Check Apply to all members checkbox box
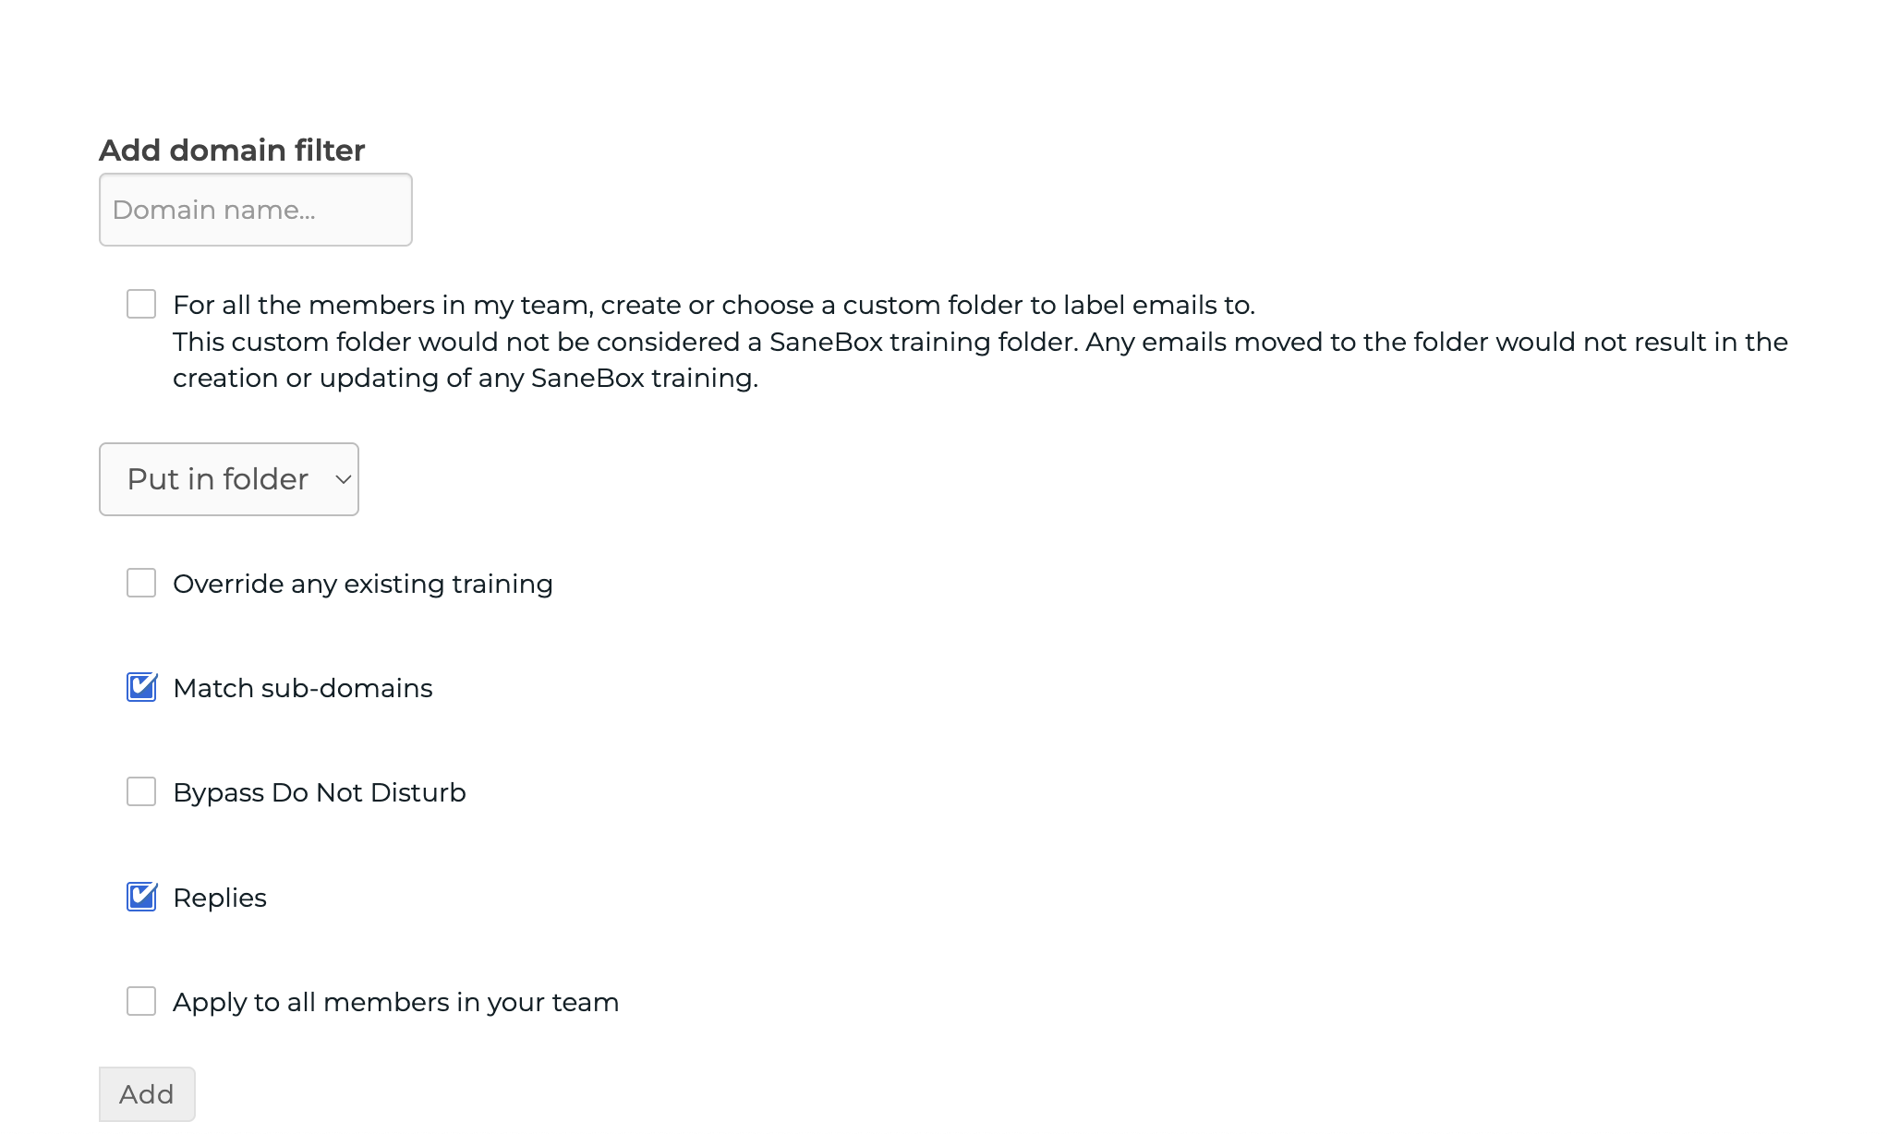The height and width of the screenshot is (1134, 1888). click(x=141, y=1001)
